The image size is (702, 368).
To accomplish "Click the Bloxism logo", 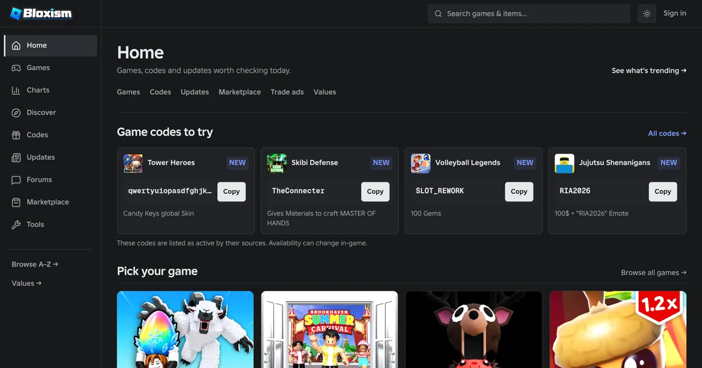I will coord(41,13).
